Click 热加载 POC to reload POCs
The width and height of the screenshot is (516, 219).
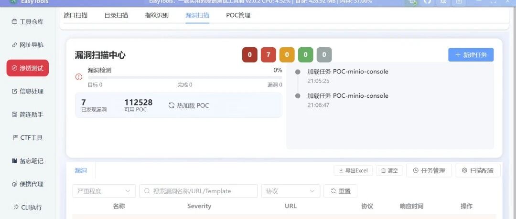click(189, 105)
